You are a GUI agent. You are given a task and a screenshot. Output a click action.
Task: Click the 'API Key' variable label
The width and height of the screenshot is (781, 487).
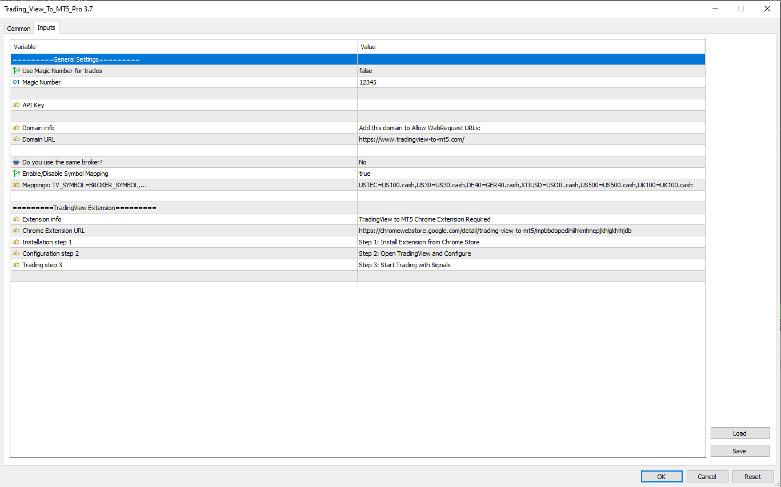(33, 105)
